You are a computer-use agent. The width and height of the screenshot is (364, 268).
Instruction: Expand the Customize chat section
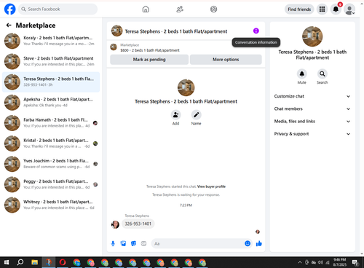tap(312, 96)
